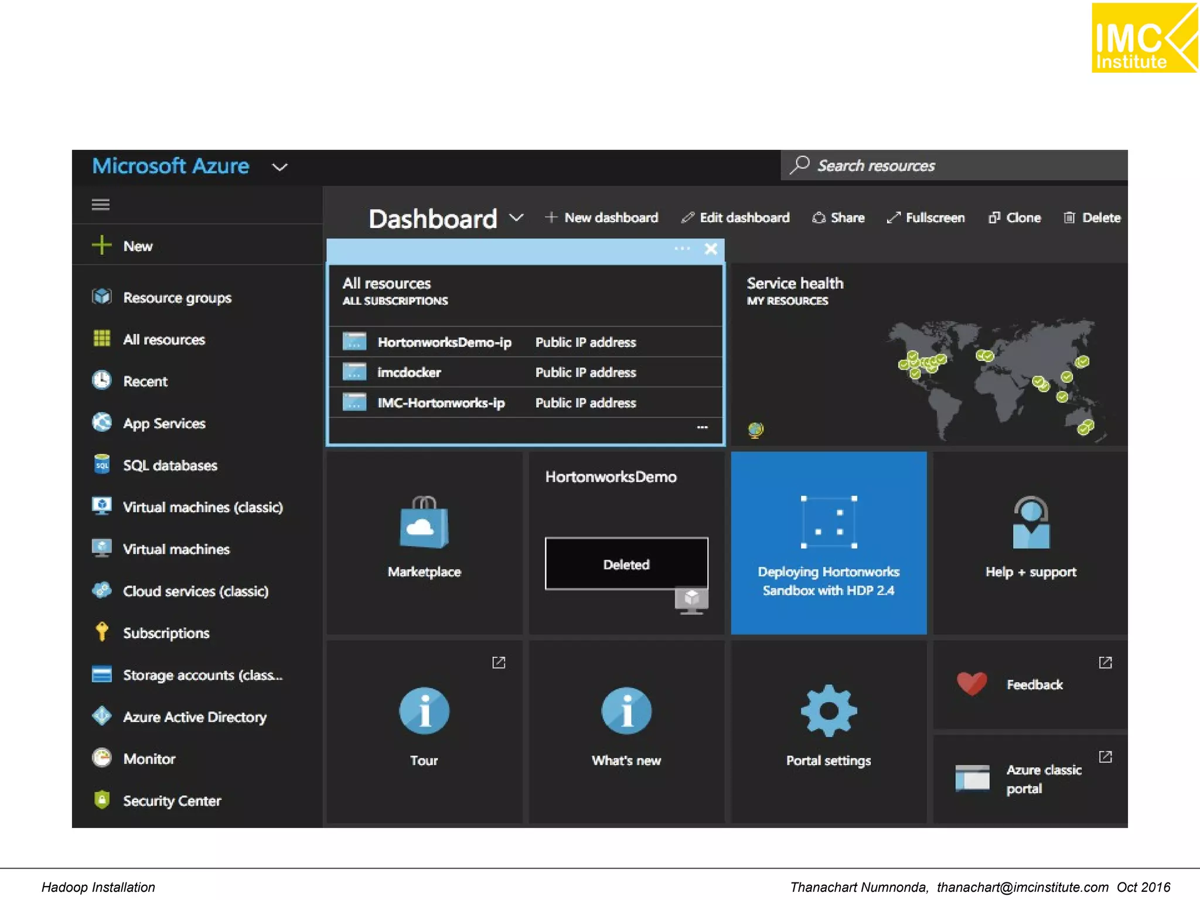
Task: Open the Virtual machines icon in sidebar
Action: pyautogui.click(x=102, y=548)
